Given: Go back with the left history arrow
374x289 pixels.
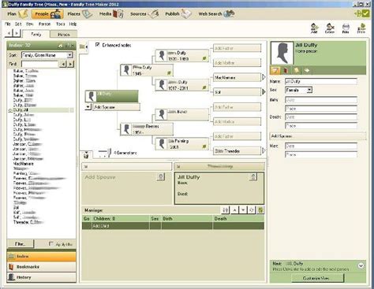Looking at the screenshot, I should [9, 33].
